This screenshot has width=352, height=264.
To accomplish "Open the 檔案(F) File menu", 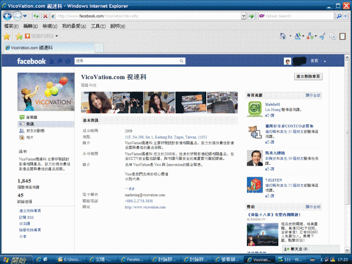I will coord(11,26).
